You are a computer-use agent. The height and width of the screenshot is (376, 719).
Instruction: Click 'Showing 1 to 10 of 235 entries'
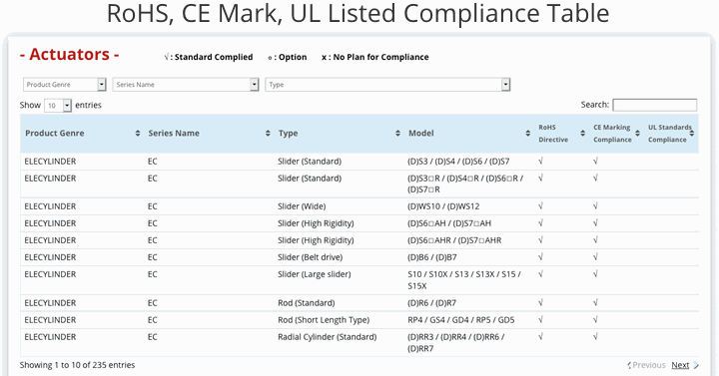pos(78,365)
